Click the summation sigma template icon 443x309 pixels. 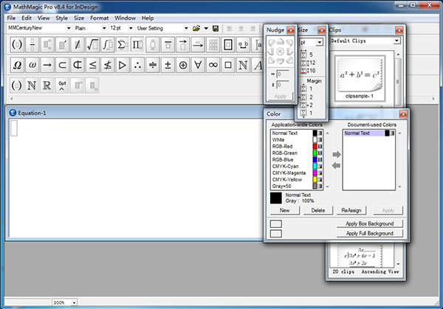tap(123, 45)
